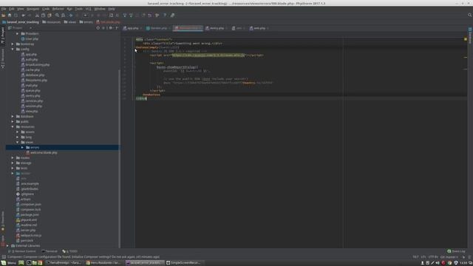Click the VCS Update Project toolbar icon
This screenshot has height=266, width=473.
125,15
